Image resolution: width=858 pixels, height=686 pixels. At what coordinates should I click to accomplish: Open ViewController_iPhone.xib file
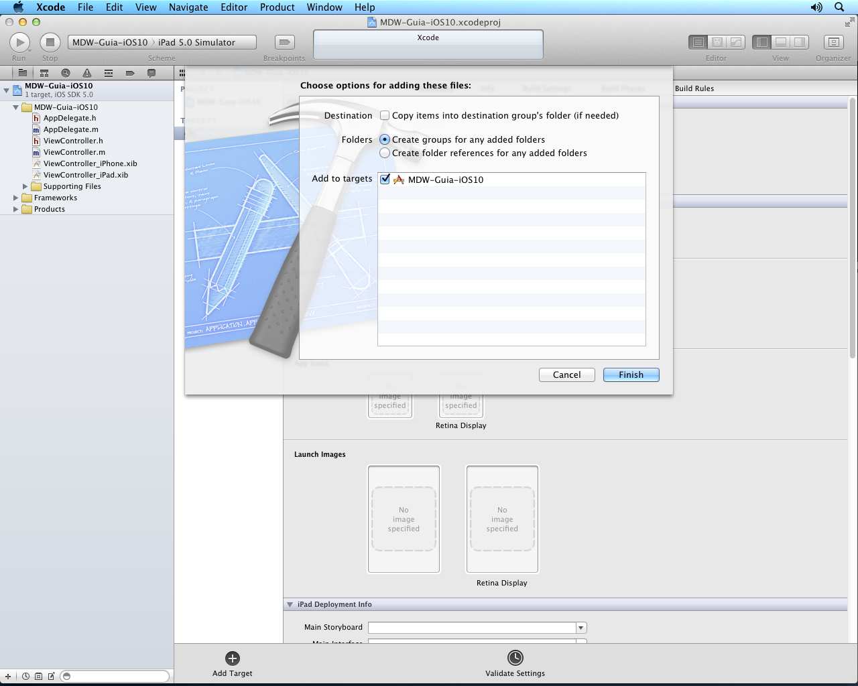[x=90, y=163]
